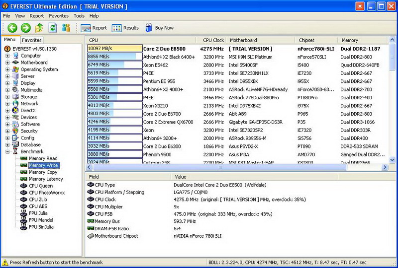Screen dimensions: 398x268
Task: Select the Database tree icon
Action: pyautogui.click(x=16, y=144)
